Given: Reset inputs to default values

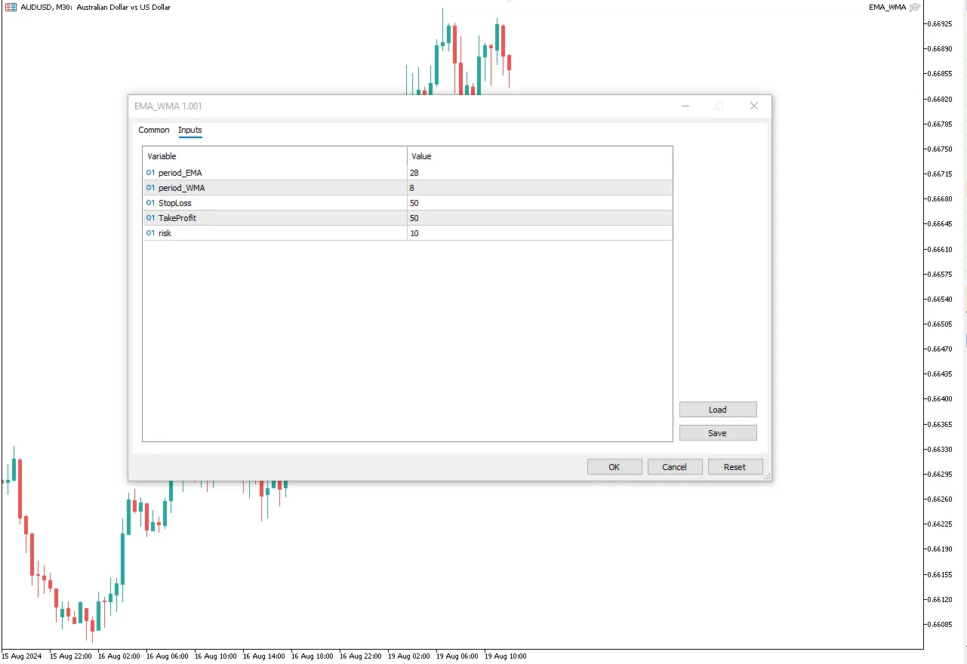Looking at the screenshot, I should click(735, 467).
